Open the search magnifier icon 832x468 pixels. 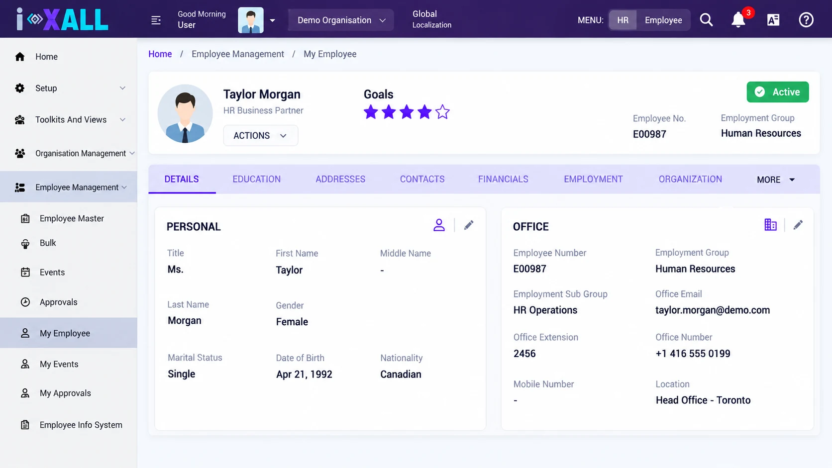tap(706, 20)
